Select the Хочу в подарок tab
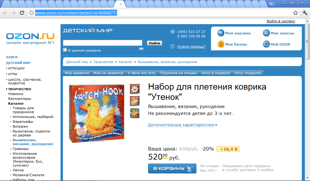Image resolution: width=310 pixels, height=181 pixels. pyautogui.click(x=216, y=73)
